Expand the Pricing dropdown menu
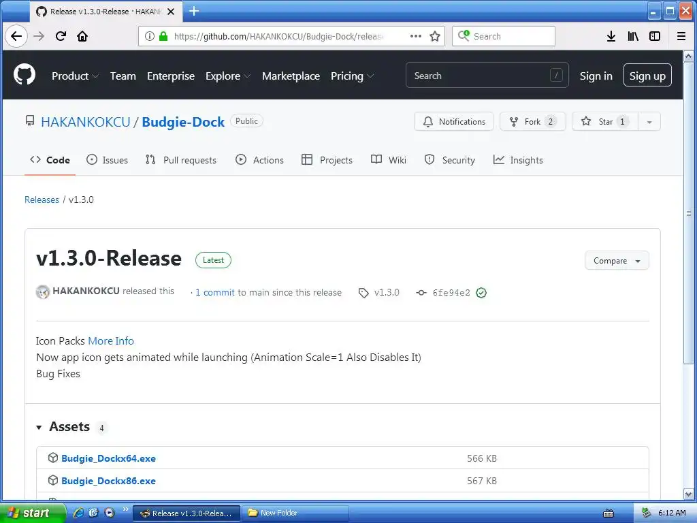The image size is (697, 523). pos(352,76)
